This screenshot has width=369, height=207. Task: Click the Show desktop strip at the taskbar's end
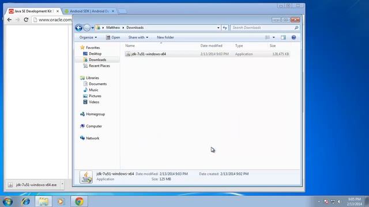point(367,202)
